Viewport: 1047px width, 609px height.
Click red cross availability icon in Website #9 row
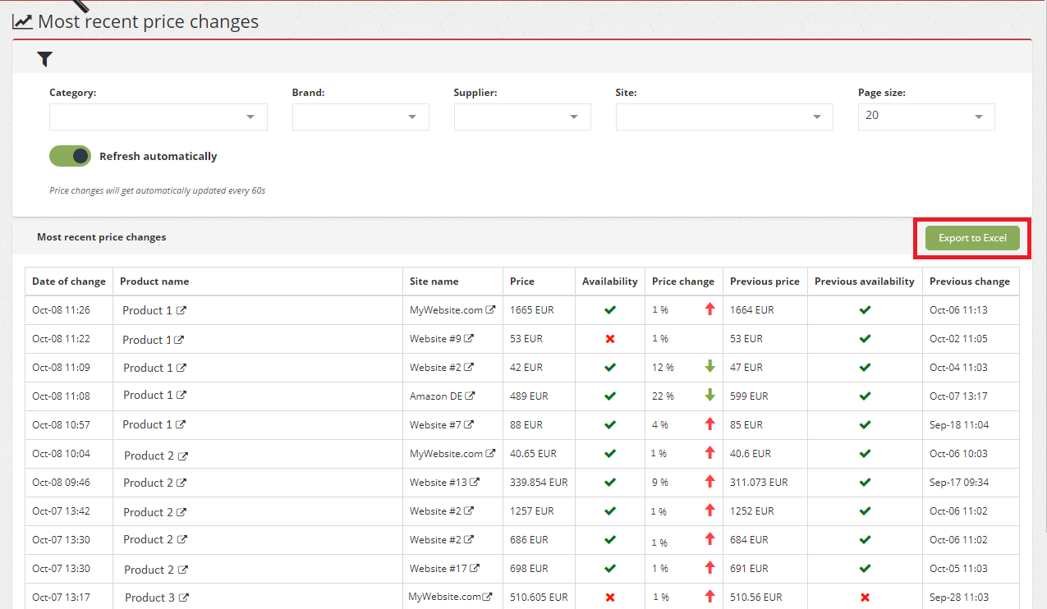[x=609, y=338]
